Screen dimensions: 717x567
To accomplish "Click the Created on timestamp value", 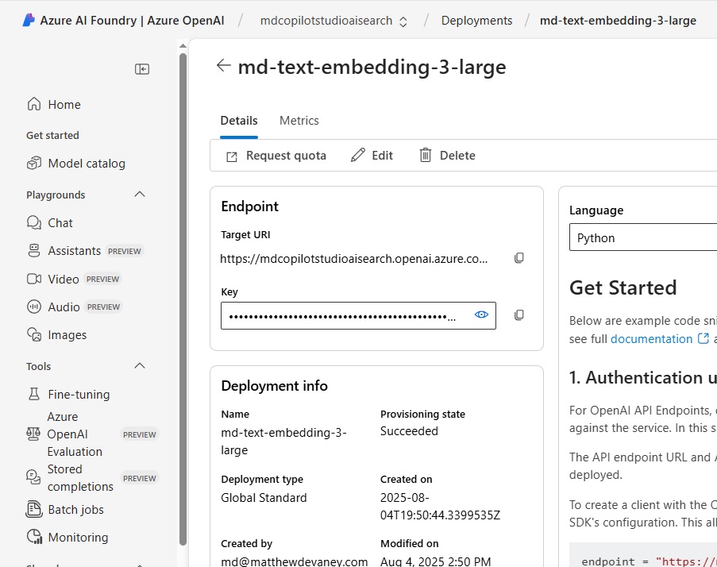I will click(x=440, y=507).
